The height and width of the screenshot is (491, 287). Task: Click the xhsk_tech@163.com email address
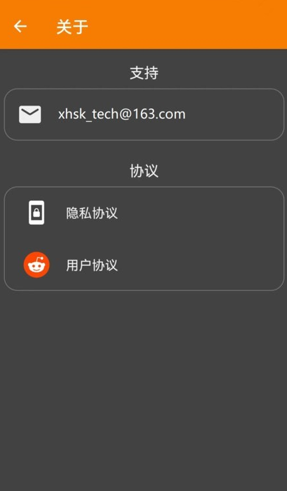[x=122, y=114]
